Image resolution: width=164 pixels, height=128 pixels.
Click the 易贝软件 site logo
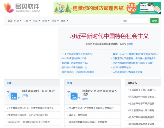point(22,8)
